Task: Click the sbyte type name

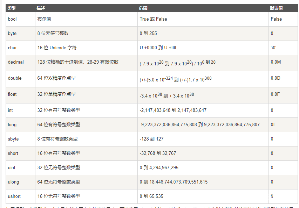Action: click(13, 139)
